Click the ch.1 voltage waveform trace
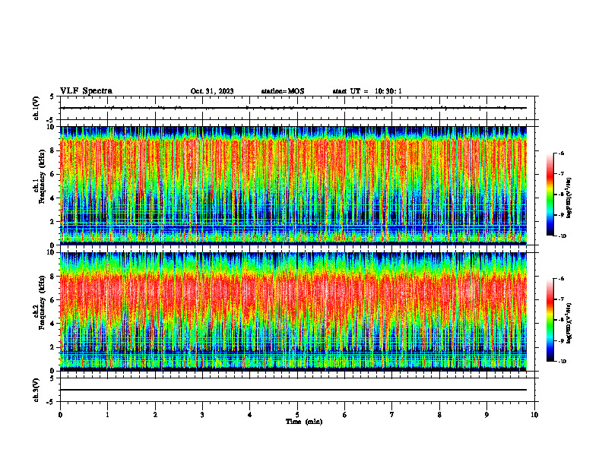Viewport: 602px width, 465px height. pos(293,108)
